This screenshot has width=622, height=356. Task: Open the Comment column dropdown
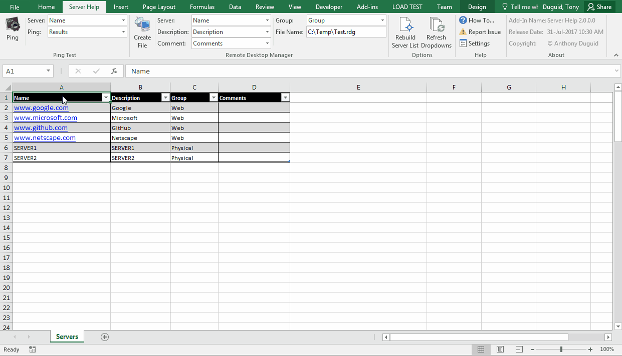pos(268,43)
